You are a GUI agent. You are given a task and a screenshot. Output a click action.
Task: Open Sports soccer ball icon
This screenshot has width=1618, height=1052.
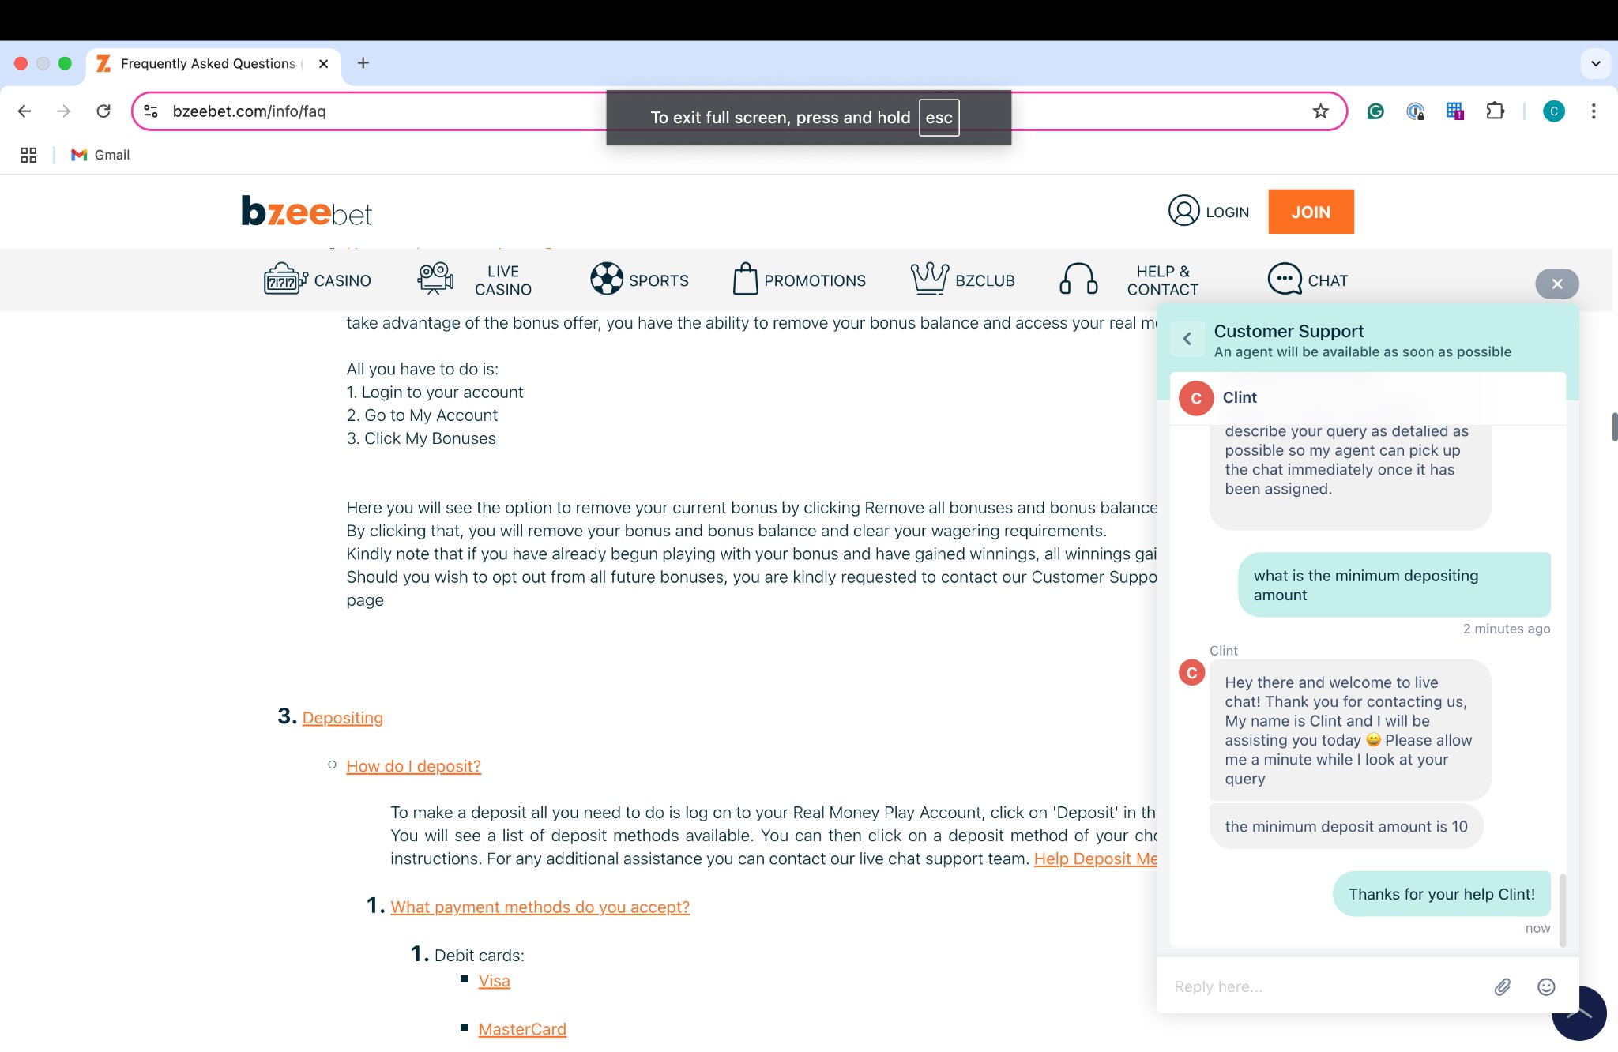click(x=606, y=279)
